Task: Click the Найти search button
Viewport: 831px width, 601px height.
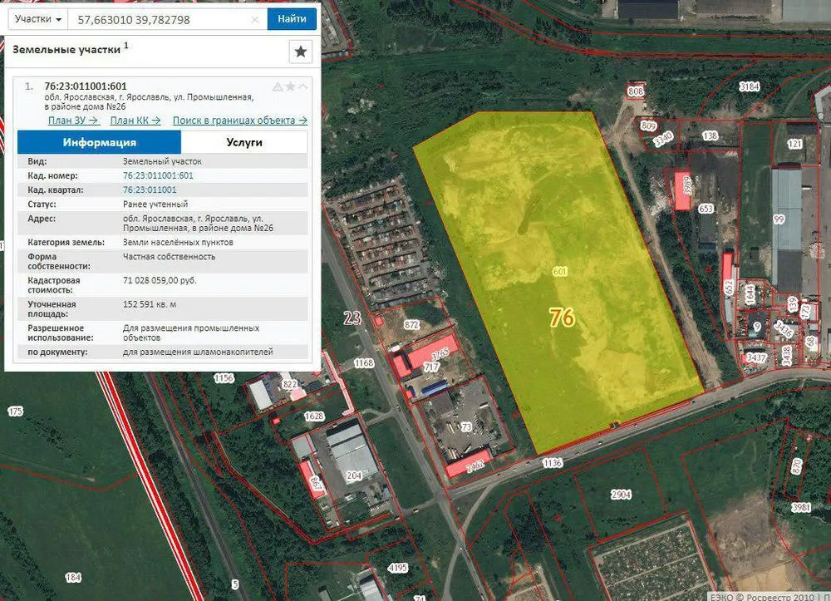Action: click(x=292, y=19)
